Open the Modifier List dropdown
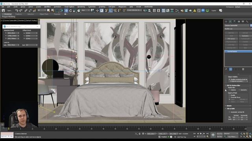Screen dimensions: 252x141 tap(238, 29)
